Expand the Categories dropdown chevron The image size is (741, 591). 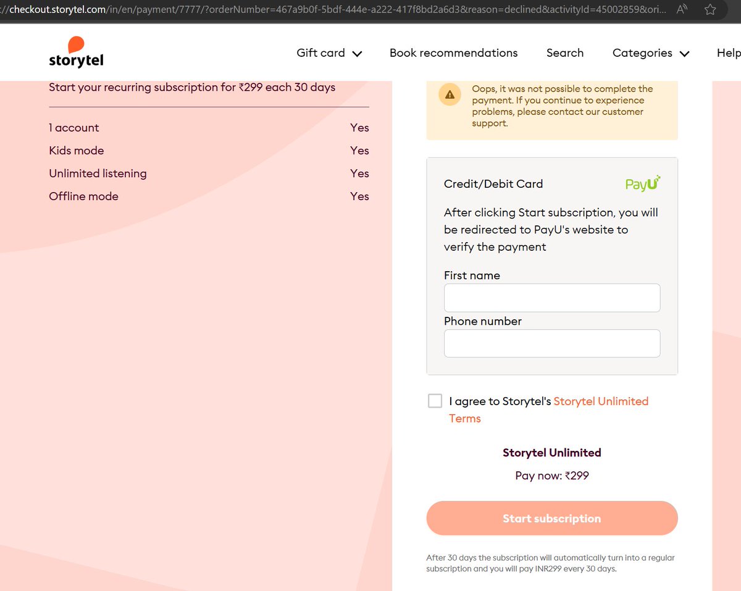click(684, 54)
